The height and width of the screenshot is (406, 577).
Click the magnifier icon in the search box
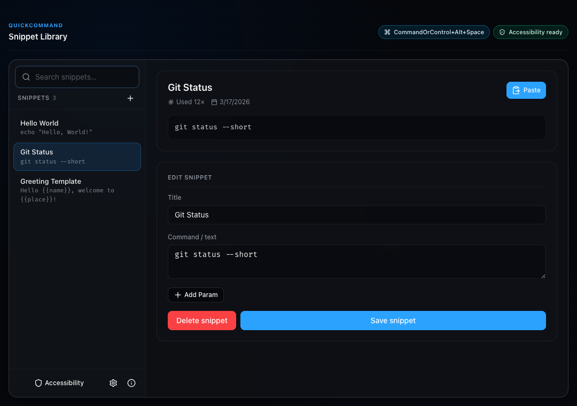(x=26, y=77)
